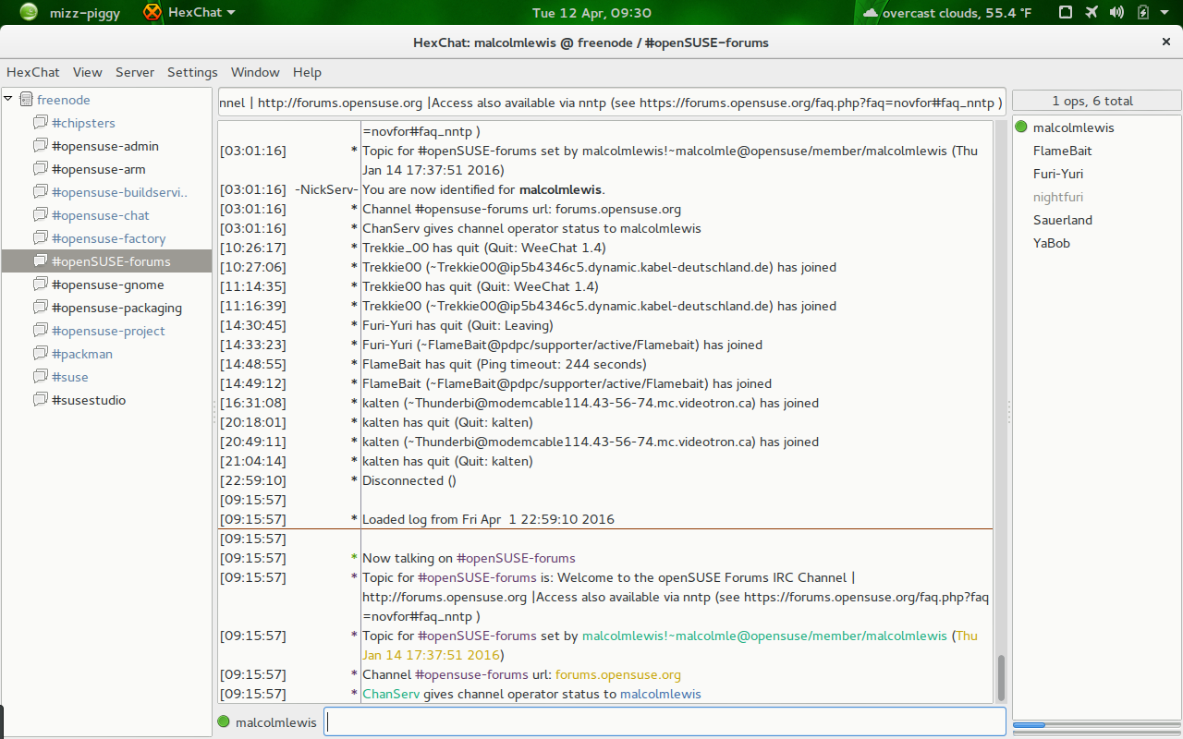This screenshot has height=739, width=1183.
Task: Collapse the freenode server tree
Action: tap(8, 99)
